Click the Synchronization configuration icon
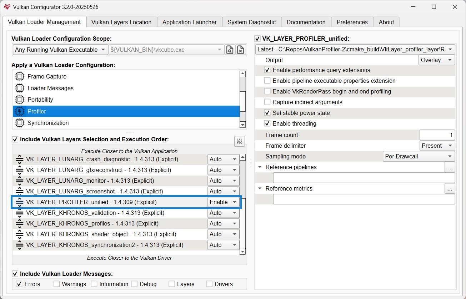 click(x=19, y=123)
